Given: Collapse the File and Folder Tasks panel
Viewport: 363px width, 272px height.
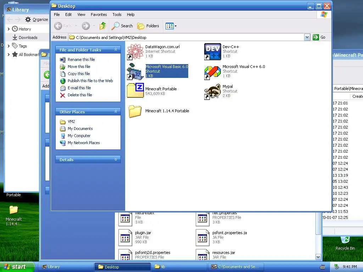Looking at the screenshot, I should [x=116, y=50].
